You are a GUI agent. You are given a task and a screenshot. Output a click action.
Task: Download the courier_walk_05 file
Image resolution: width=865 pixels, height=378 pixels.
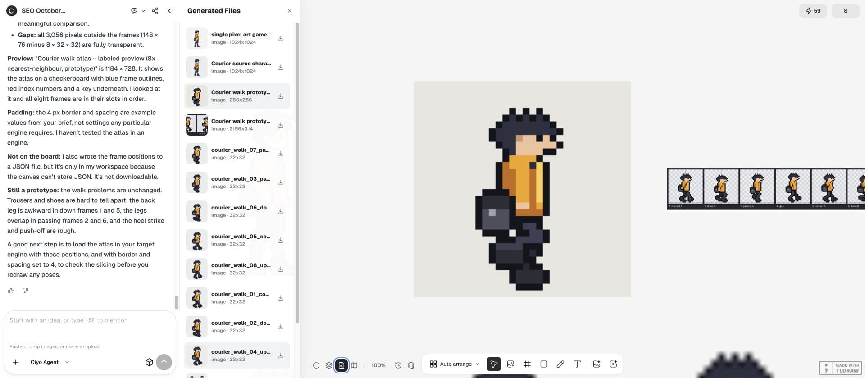coord(281,240)
